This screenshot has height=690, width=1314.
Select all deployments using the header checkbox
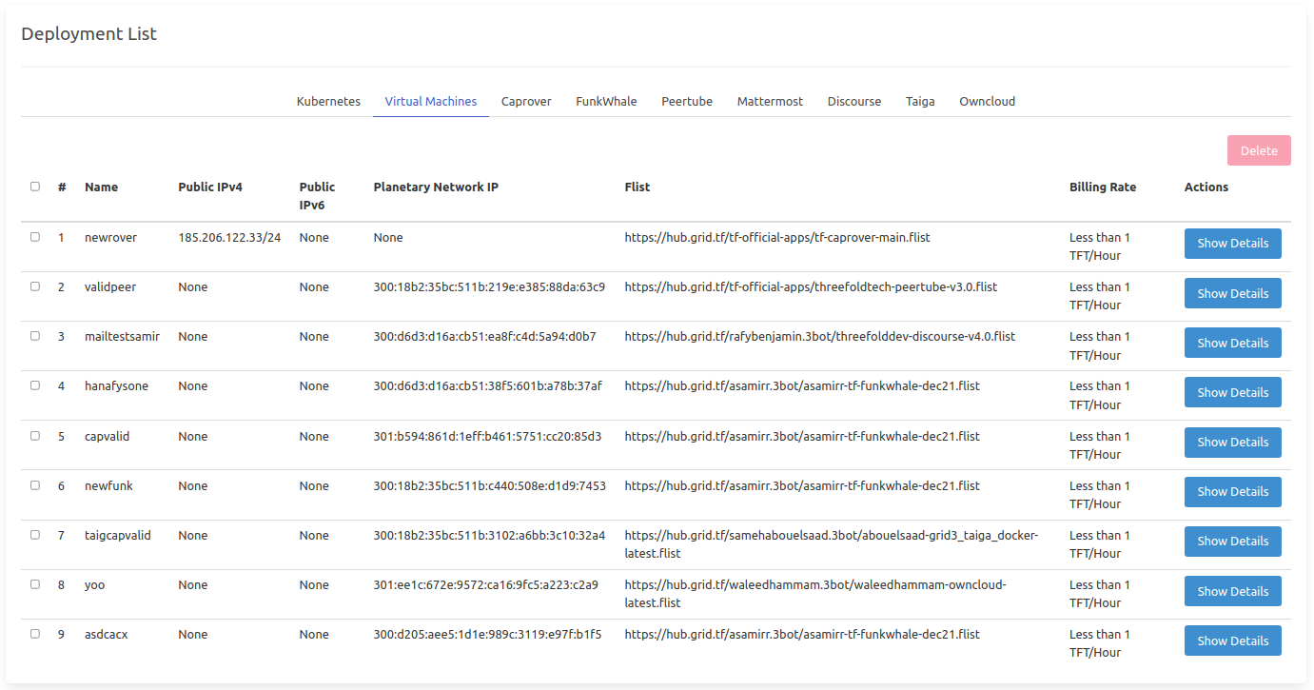pyautogui.click(x=35, y=187)
